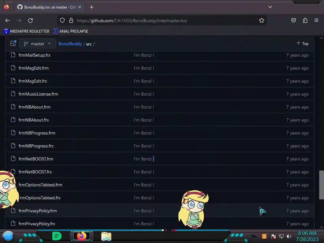Open frmMusicLicense.frm file
Viewport: 324px width, 243px height.
point(38,94)
